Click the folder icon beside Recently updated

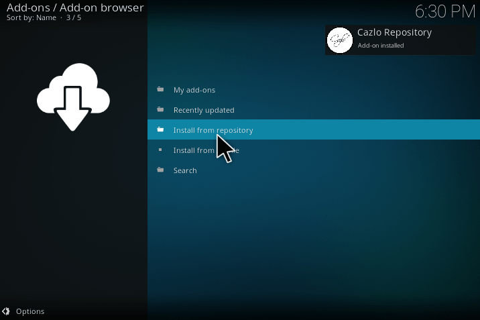coord(160,109)
